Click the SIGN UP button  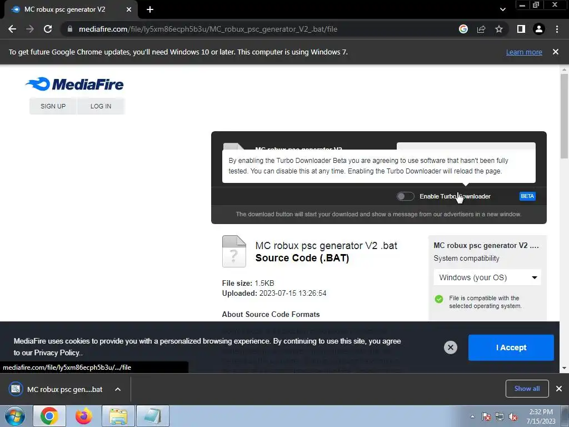[53, 106]
